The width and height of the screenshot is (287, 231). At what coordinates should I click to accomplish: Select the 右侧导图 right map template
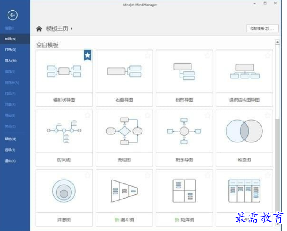click(124, 78)
